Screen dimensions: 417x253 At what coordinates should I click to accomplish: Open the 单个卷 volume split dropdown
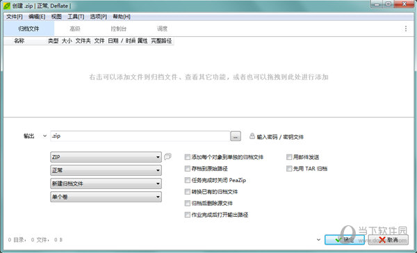pos(106,197)
